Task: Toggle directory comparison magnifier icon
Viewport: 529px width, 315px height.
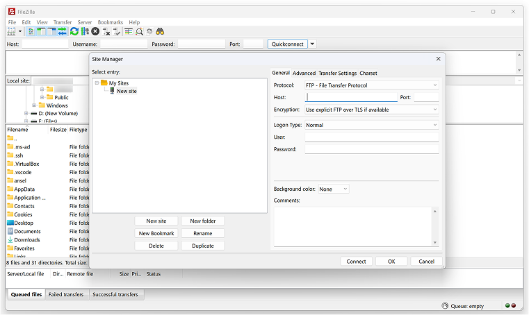Action: [x=139, y=32]
